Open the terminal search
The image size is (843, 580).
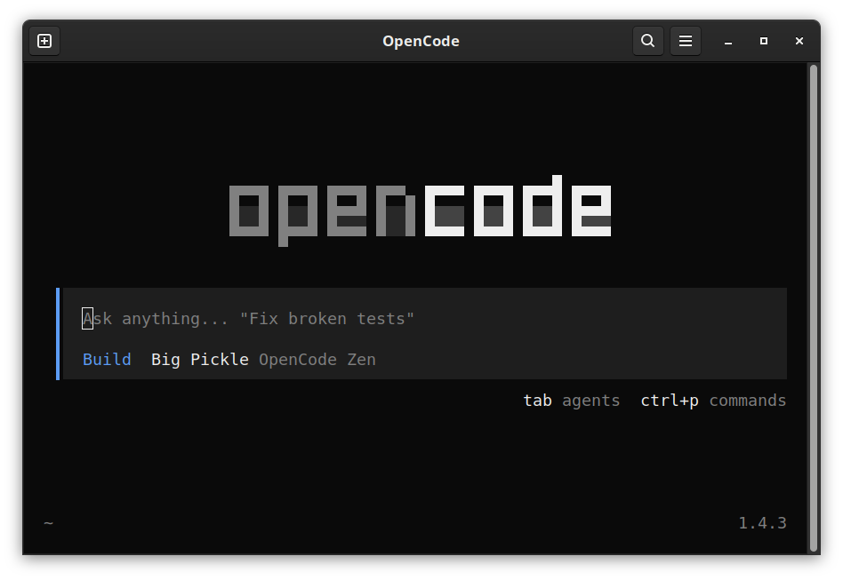[648, 41]
